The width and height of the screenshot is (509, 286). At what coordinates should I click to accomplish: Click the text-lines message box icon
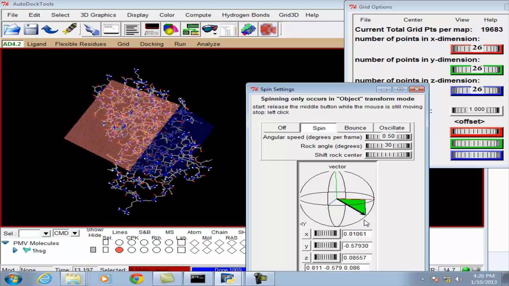point(131,29)
